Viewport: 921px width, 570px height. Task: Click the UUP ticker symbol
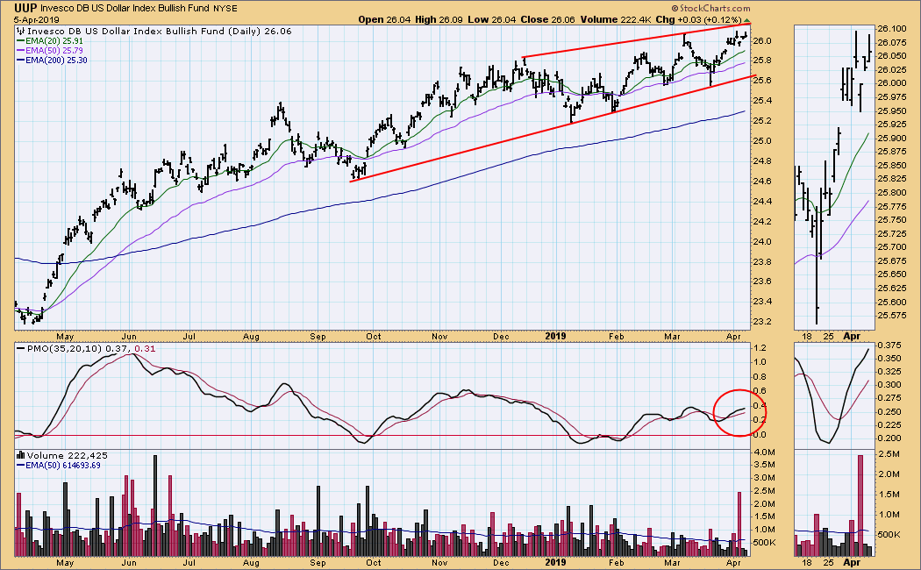click(x=25, y=8)
